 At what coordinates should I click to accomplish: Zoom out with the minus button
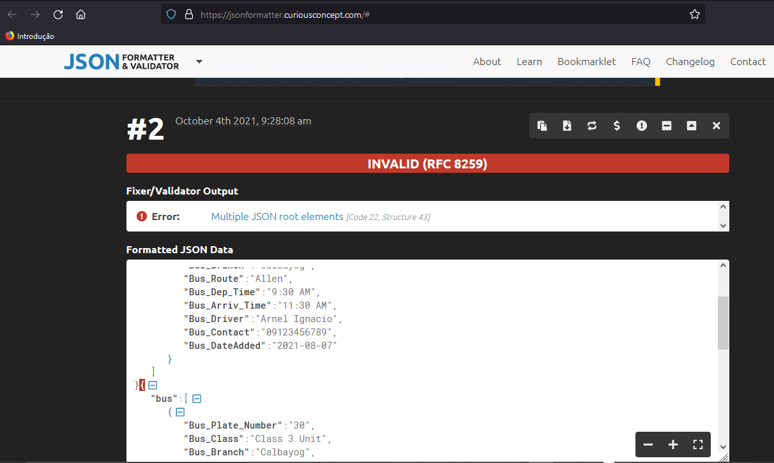648,445
